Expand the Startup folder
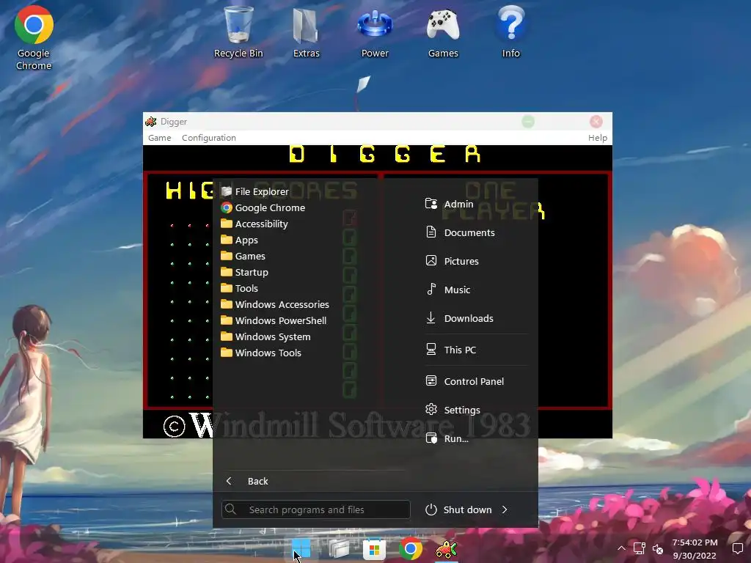The width and height of the screenshot is (751, 563). click(244, 273)
